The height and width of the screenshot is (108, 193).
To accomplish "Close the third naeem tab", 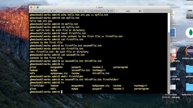I will [x=88, y=11].
